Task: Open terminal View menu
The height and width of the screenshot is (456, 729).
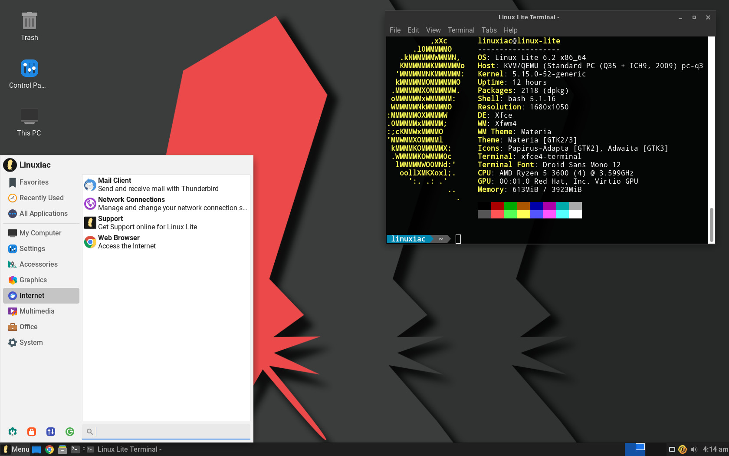Action: (433, 30)
